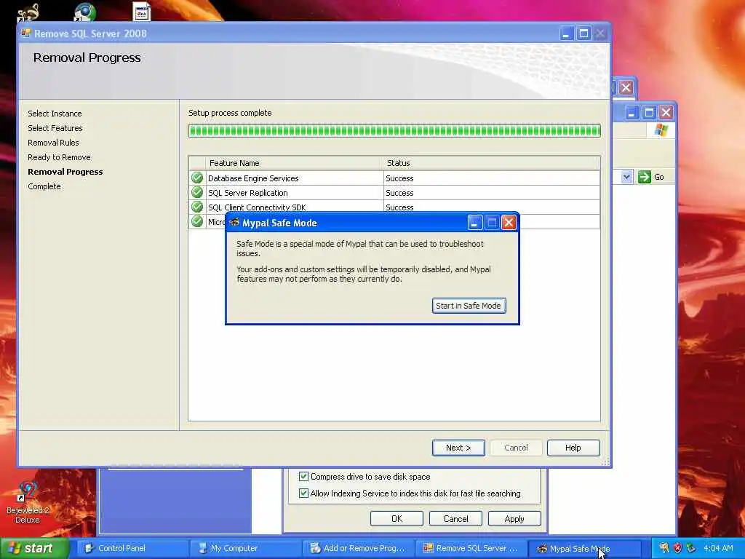Click the Success status of SQL Server Replication
The width and height of the screenshot is (745, 559).
399,193
